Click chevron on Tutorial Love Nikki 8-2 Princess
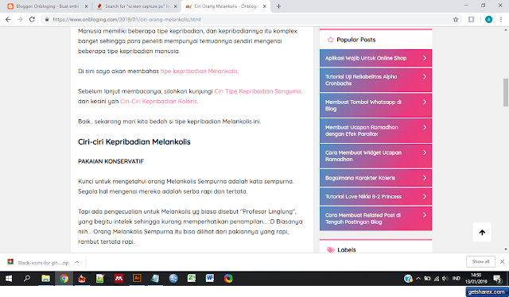 [x=425, y=196]
